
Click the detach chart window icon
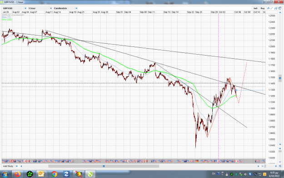(x=280, y=8)
